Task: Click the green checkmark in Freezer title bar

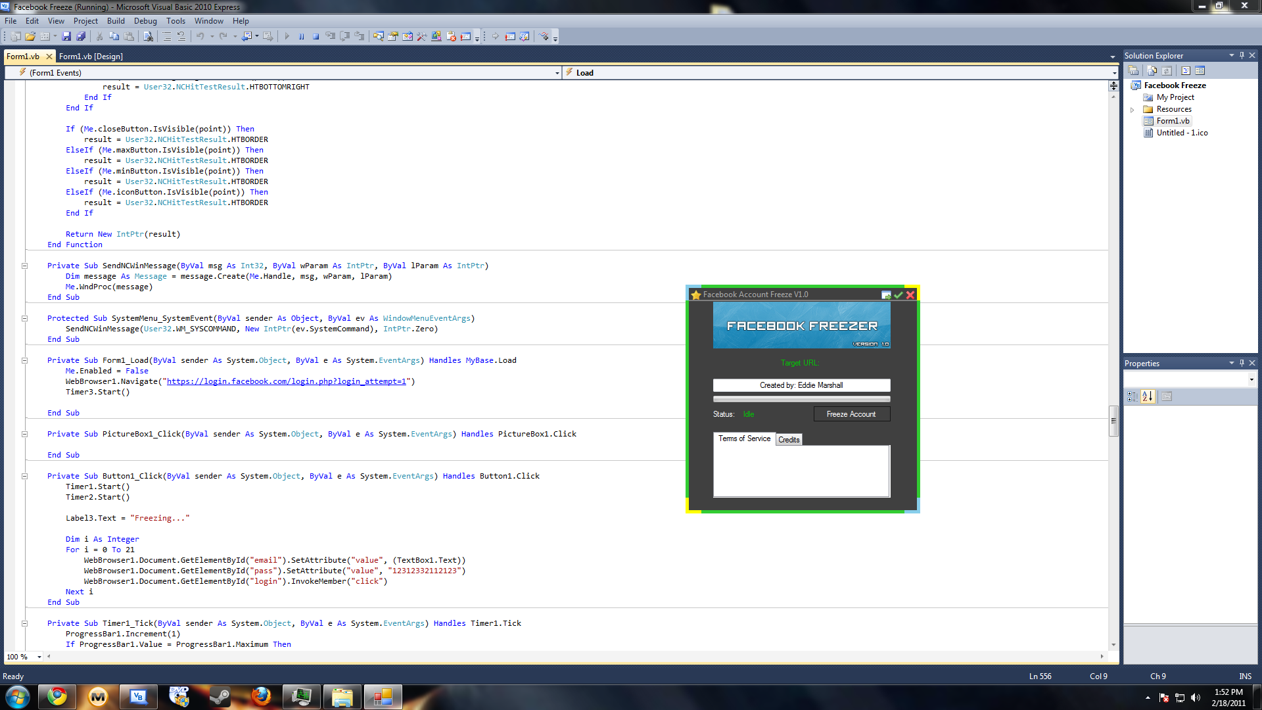Action: click(898, 295)
